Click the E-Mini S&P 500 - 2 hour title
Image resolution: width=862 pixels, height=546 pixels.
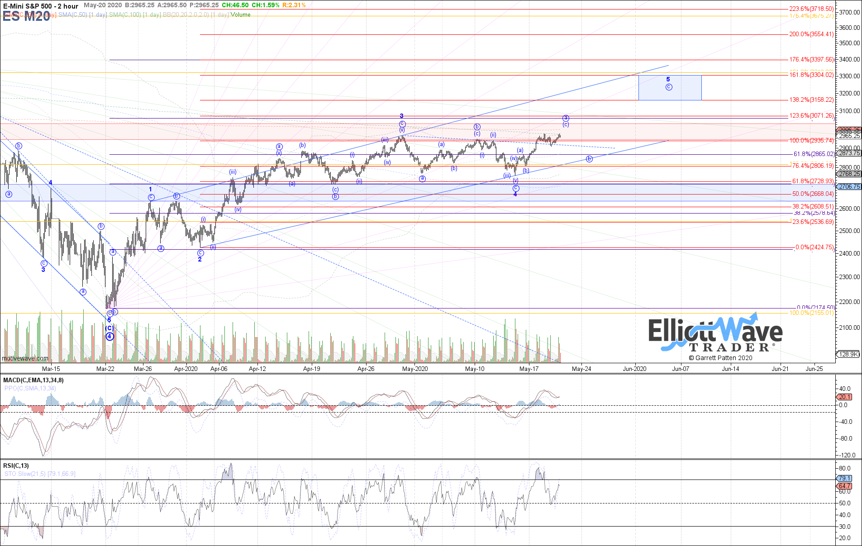41,6
